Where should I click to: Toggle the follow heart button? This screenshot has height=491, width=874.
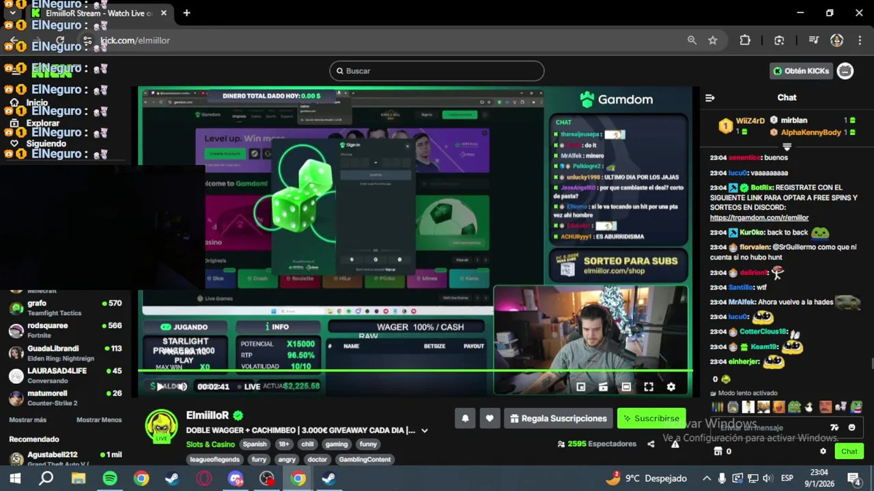[x=490, y=419]
